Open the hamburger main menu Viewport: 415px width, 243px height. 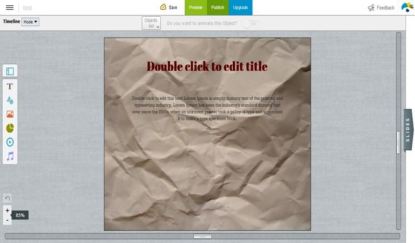(10, 7)
